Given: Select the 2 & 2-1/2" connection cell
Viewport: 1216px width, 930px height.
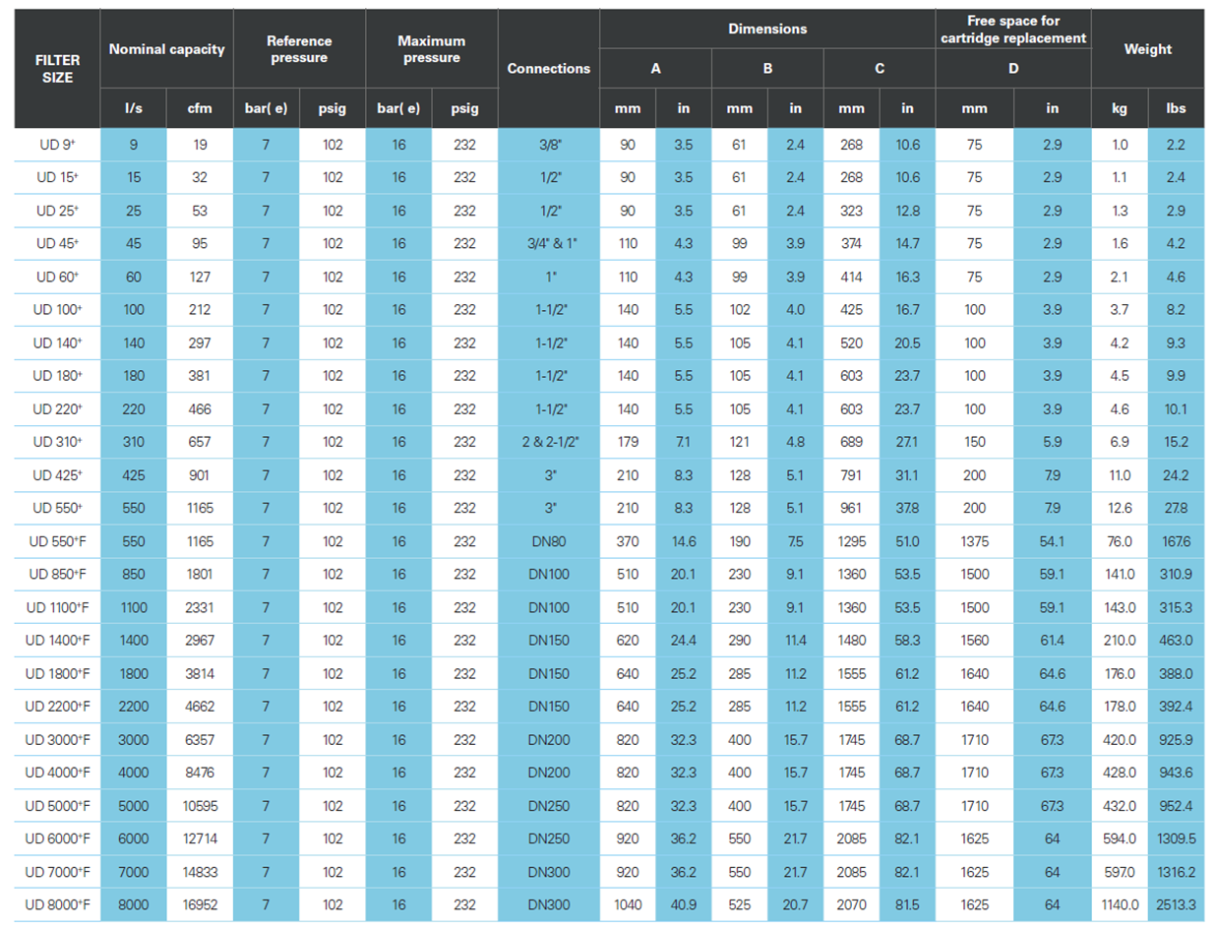Looking at the screenshot, I should 548,442.
